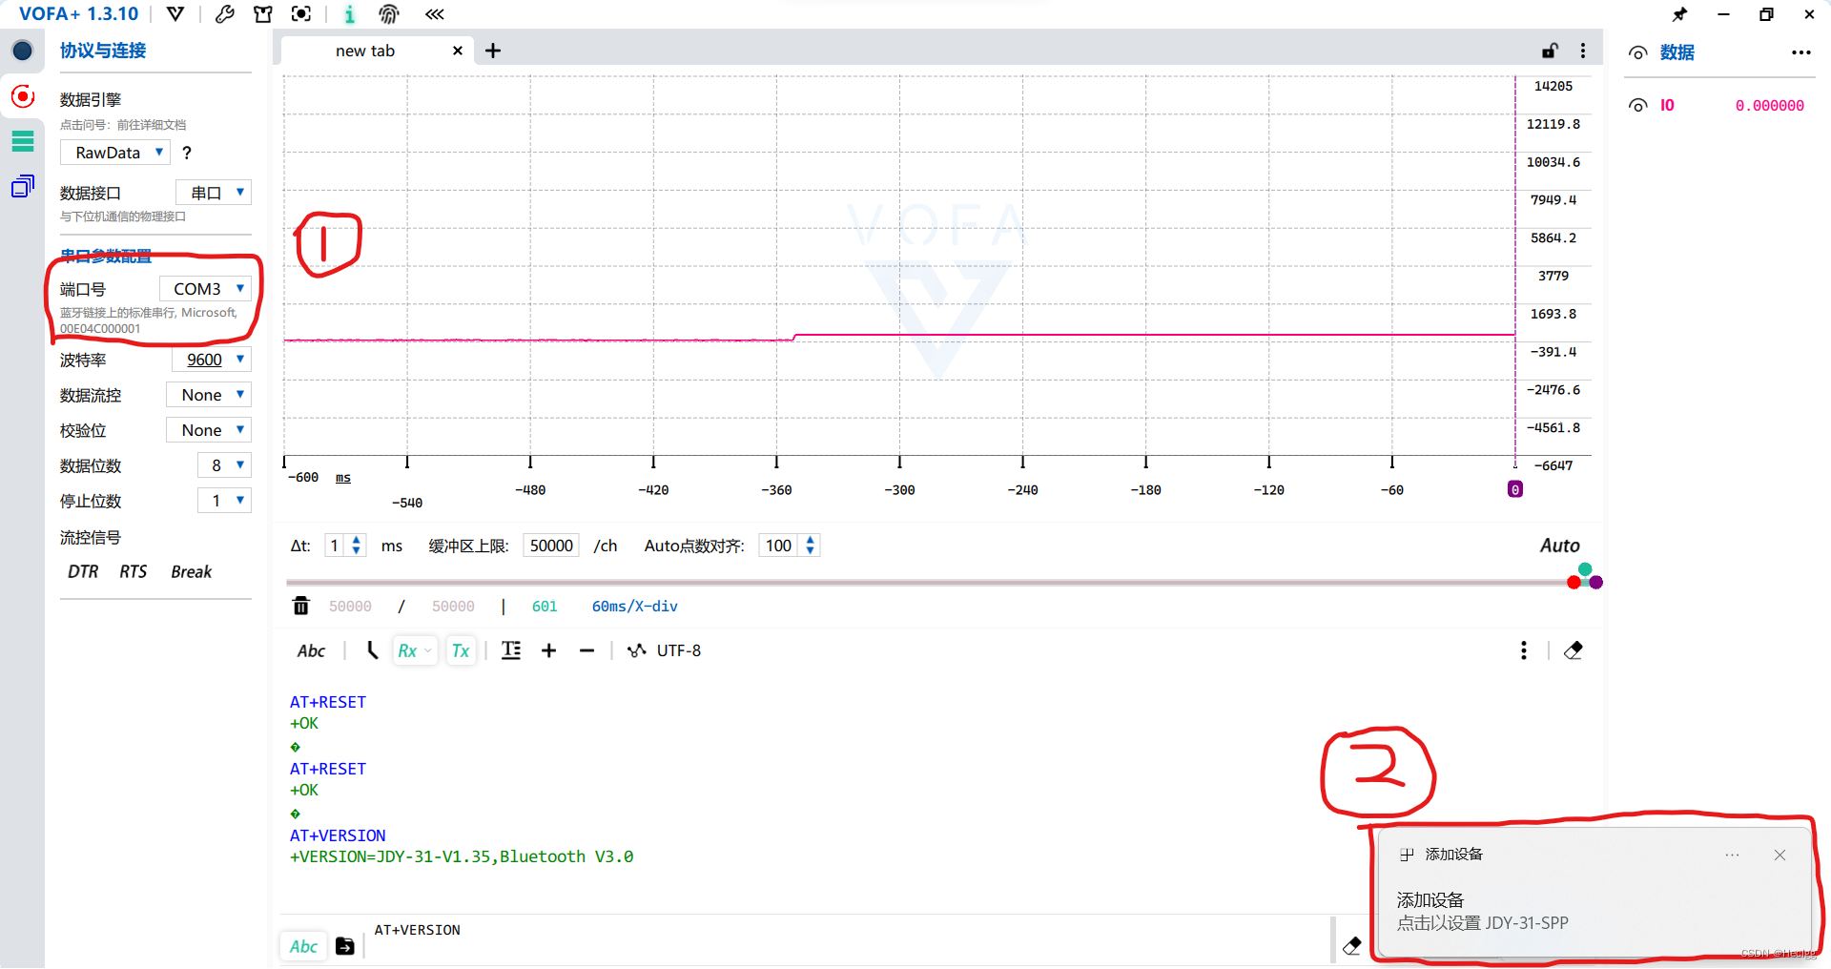Click the 60ms/X-div link
This screenshot has height=969, width=1831.
coord(634,606)
